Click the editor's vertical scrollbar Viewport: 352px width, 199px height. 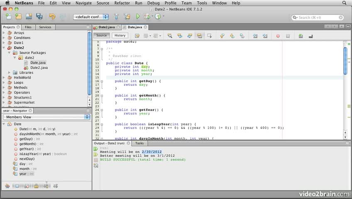[x=345, y=60]
